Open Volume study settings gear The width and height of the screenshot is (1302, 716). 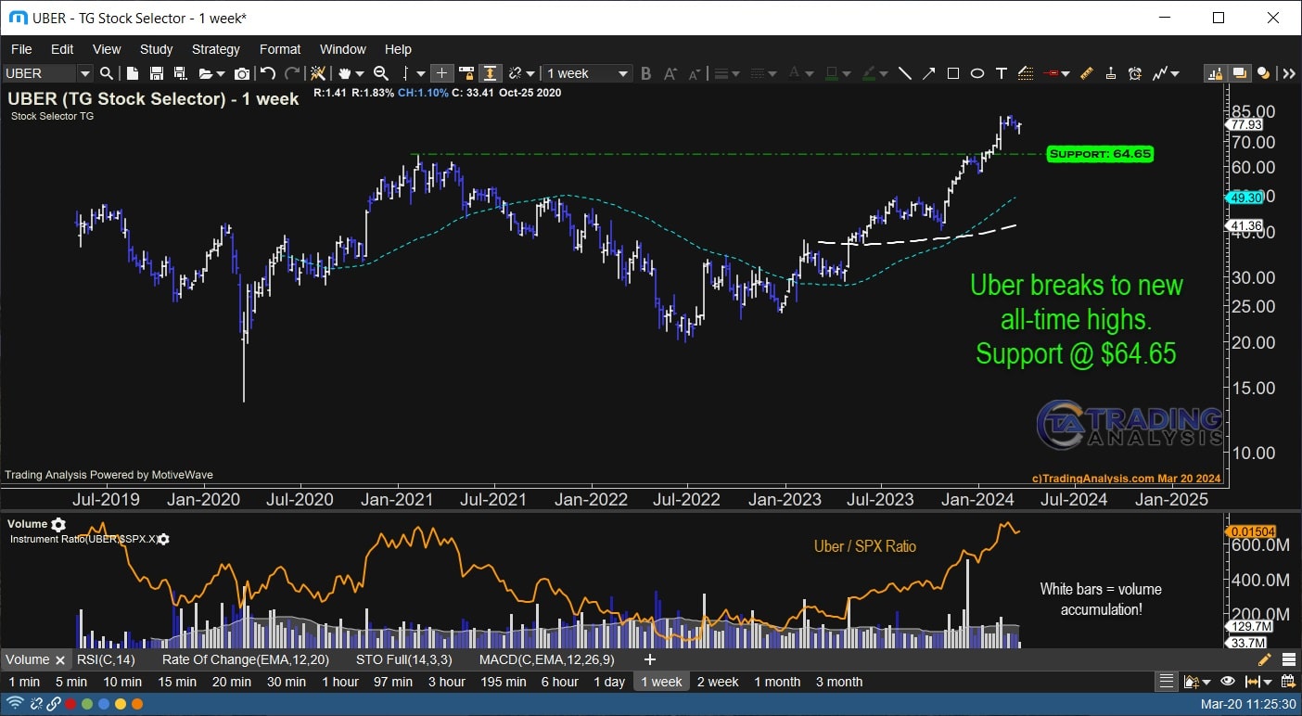click(58, 525)
